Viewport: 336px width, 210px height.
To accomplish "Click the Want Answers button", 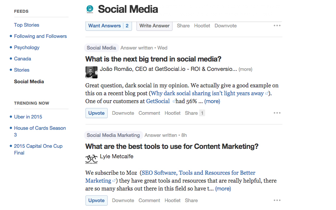I will (109, 26).
